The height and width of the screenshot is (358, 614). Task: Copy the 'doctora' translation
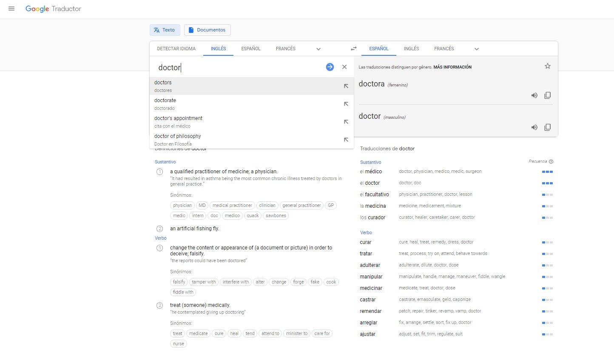point(547,95)
